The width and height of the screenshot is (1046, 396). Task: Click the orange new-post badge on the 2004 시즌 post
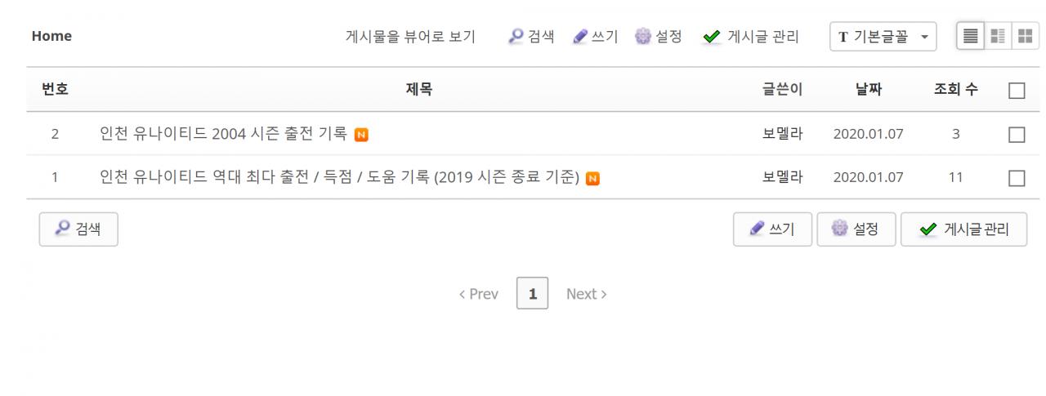(x=360, y=134)
